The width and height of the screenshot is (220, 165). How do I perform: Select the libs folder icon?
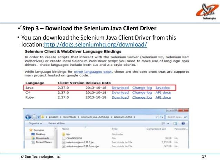point(64,134)
